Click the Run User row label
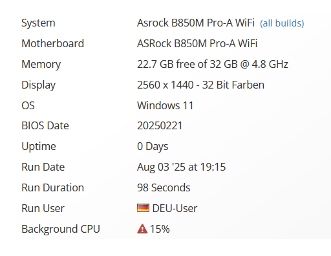331x256 pixels. (43, 208)
